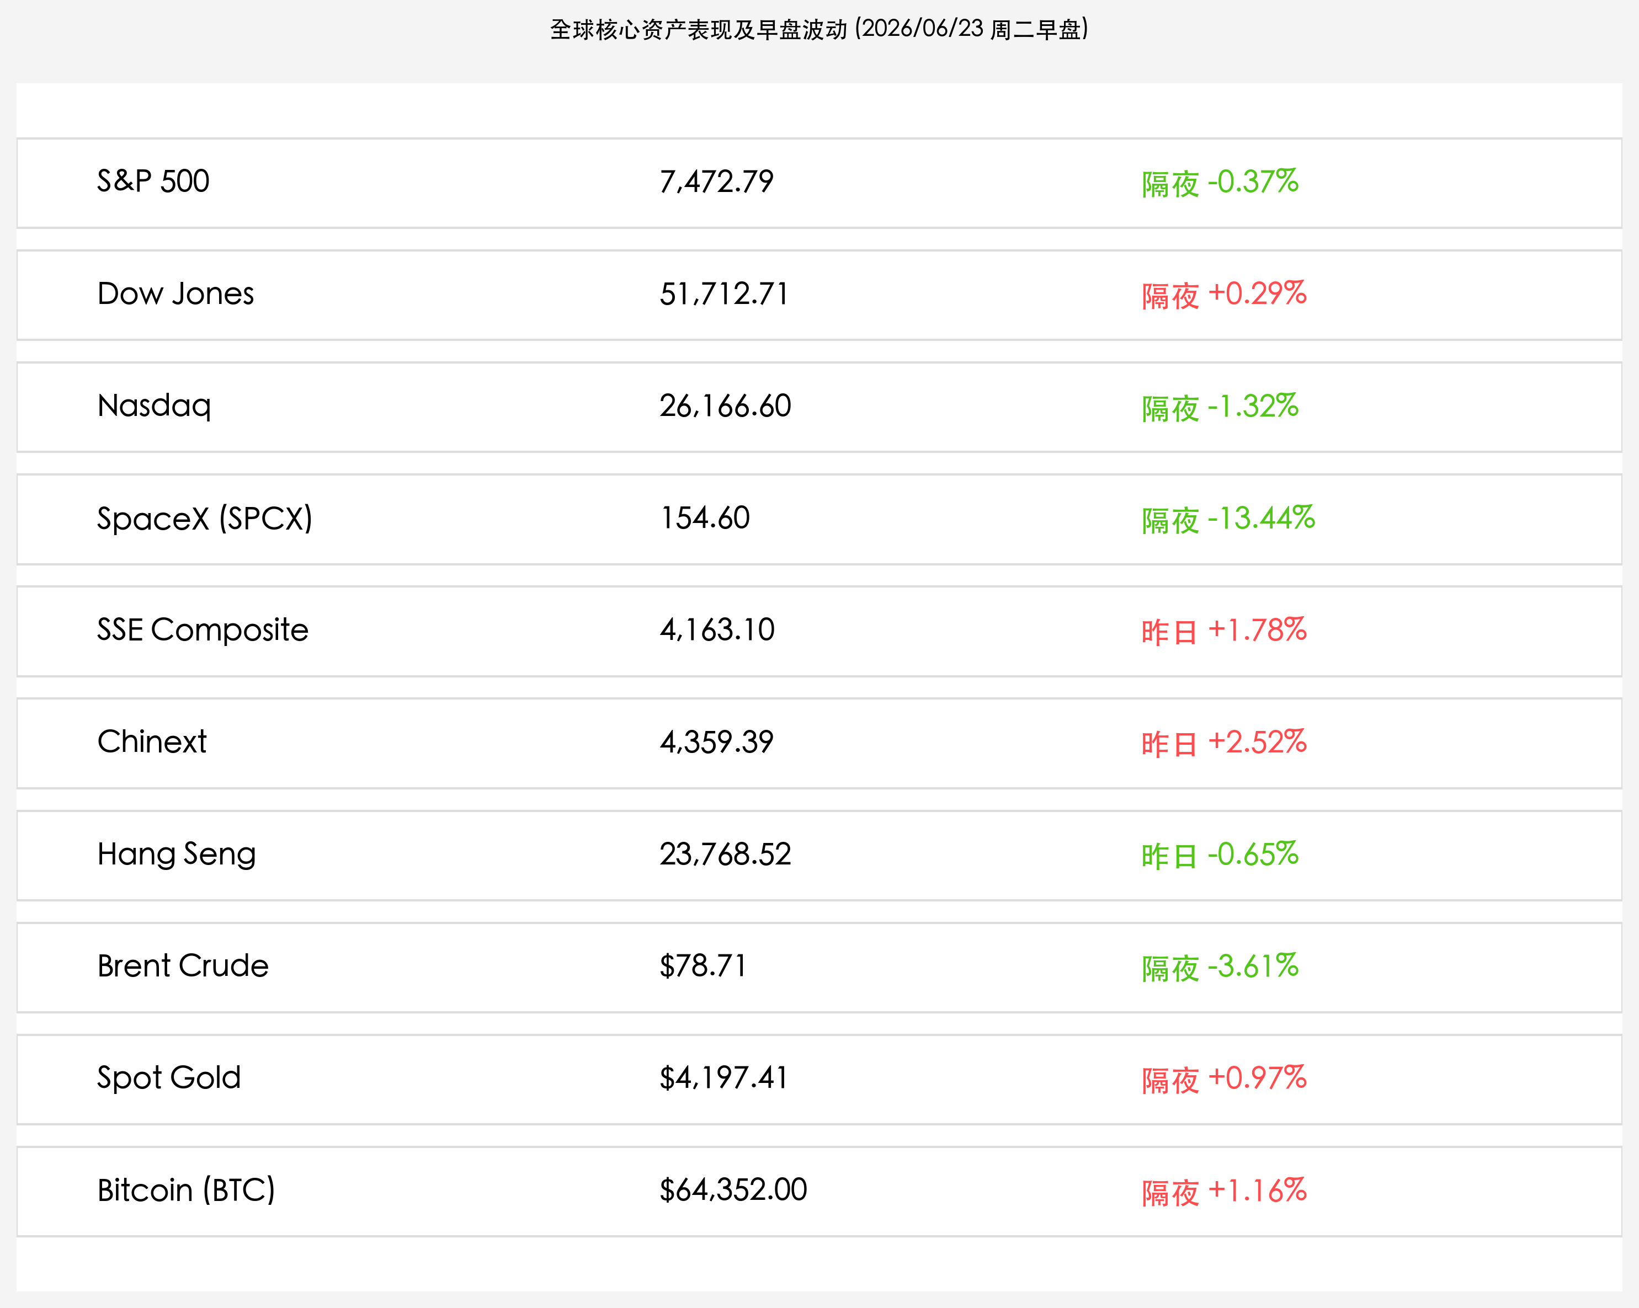This screenshot has width=1639, height=1308.
Task: Click the Nasdaq value 26,166.60
Action: (725, 406)
